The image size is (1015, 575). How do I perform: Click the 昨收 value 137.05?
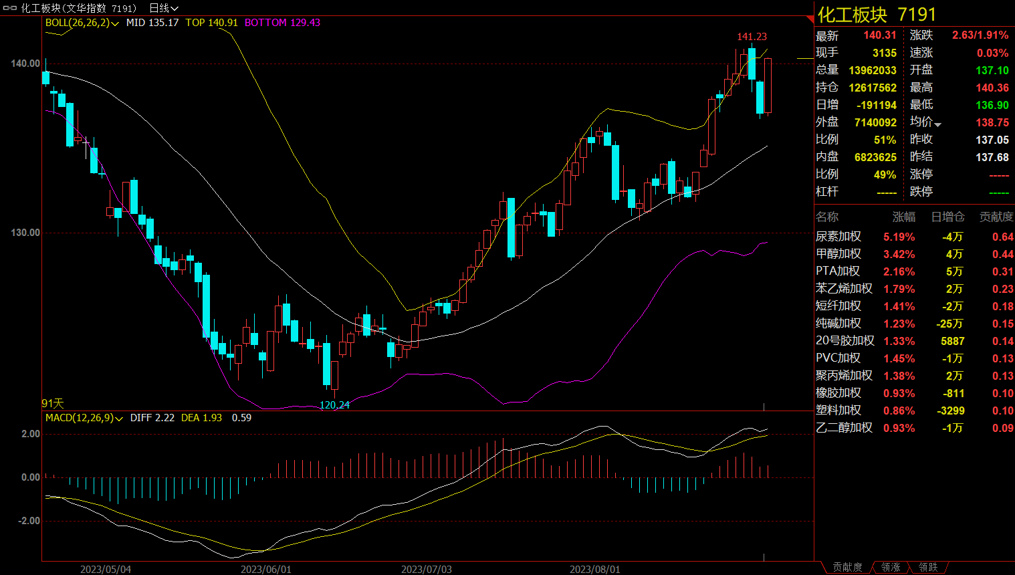click(992, 140)
